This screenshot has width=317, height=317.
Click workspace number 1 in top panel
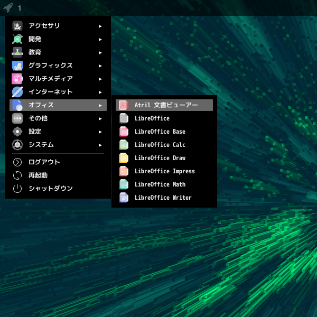pos(20,8)
